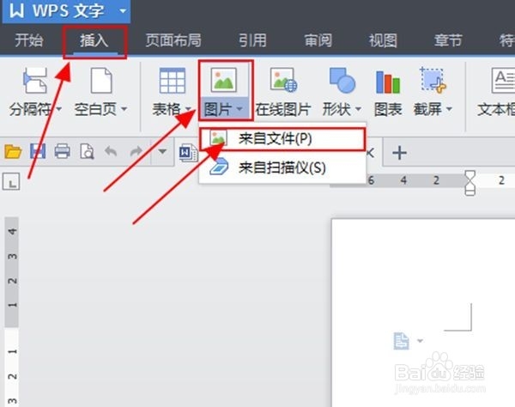Click the horizontal ruler indent marker
The width and height of the screenshot is (515, 407).
(x=470, y=182)
